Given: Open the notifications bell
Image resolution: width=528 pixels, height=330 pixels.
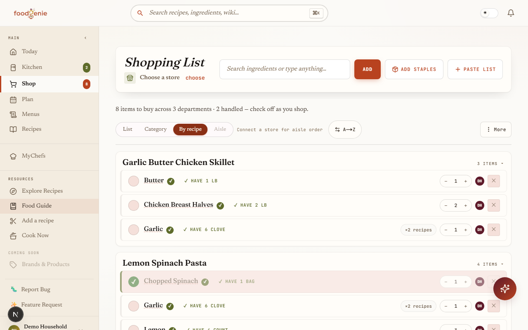Looking at the screenshot, I should pyautogui.click(x=511, y=13).
